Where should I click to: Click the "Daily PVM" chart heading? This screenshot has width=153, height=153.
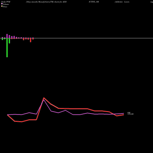point(6,2)
